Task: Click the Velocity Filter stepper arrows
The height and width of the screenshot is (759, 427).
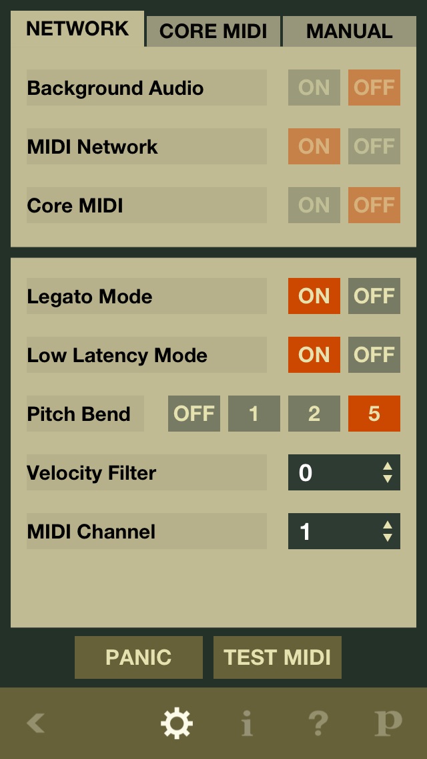Action: (x=388, y=472)
